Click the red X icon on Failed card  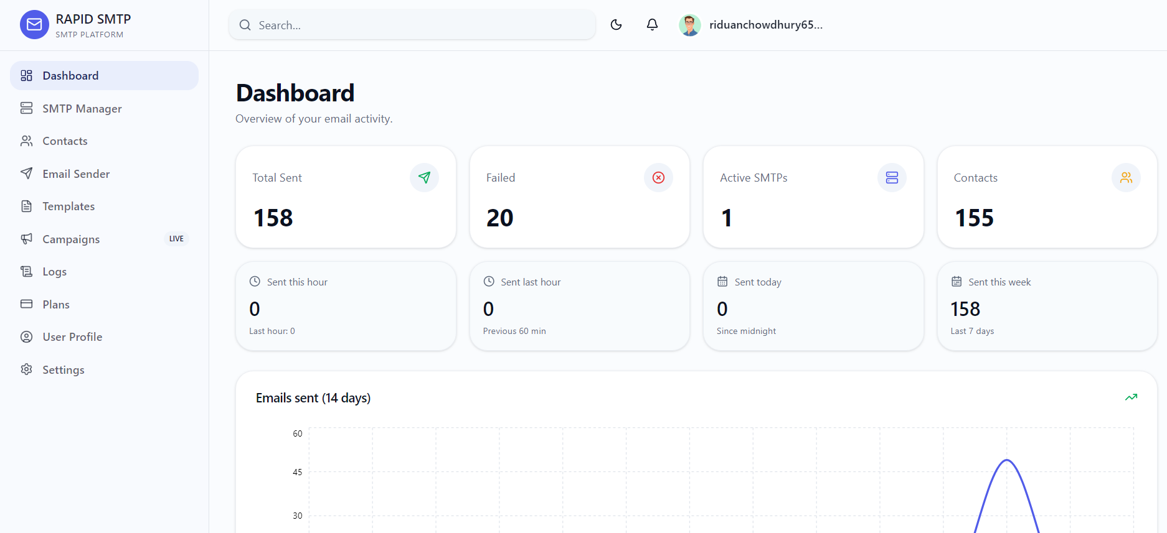click(x=658, y=178)
